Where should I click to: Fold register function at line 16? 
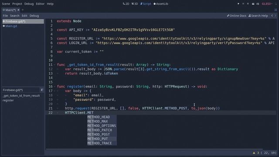tap(54, 86)
